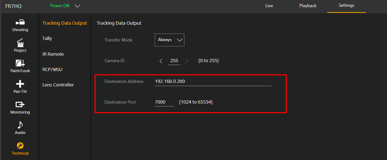Open the IR Remote settings page
The width and height of the screenshot is (387, 160).
click(x=53, y=54)
